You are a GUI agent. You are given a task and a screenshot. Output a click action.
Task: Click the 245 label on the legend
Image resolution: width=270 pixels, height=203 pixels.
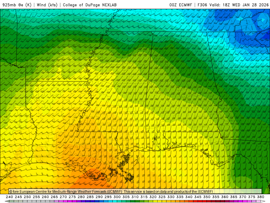(18, 197)
